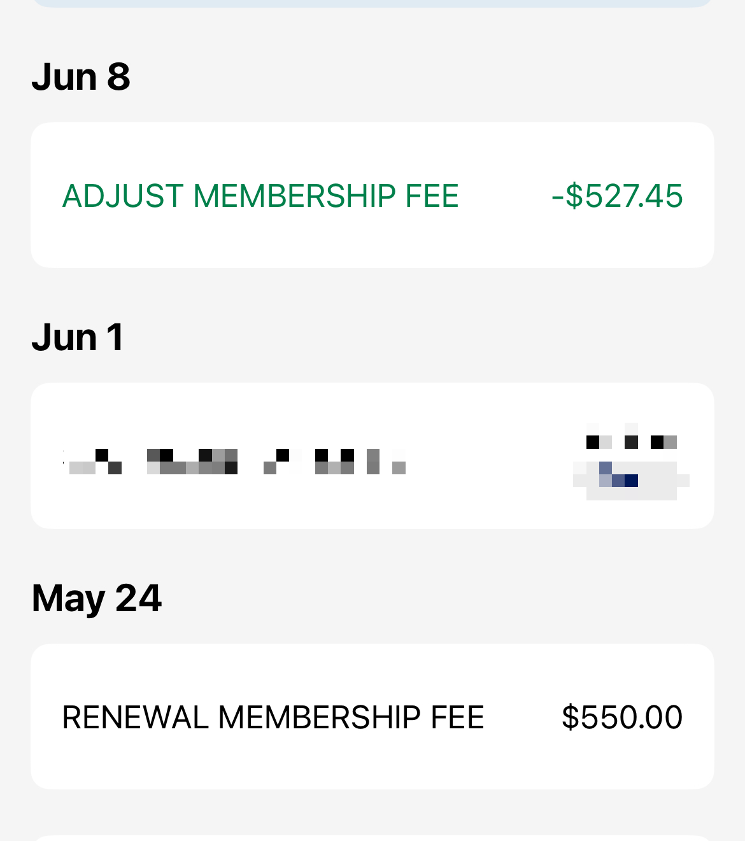Open the blurred Jun 1 transaction description

pos(234,462)
